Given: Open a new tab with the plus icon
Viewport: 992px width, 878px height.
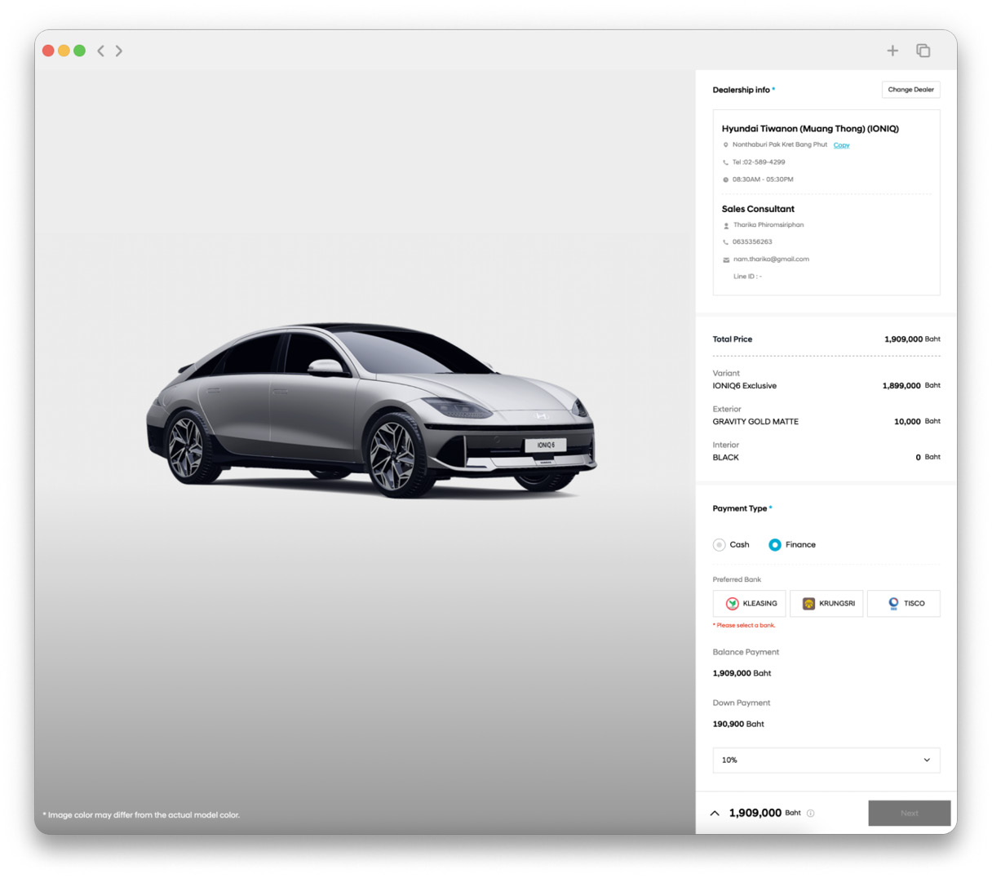Looking at the screenshot, I should 892,51.
